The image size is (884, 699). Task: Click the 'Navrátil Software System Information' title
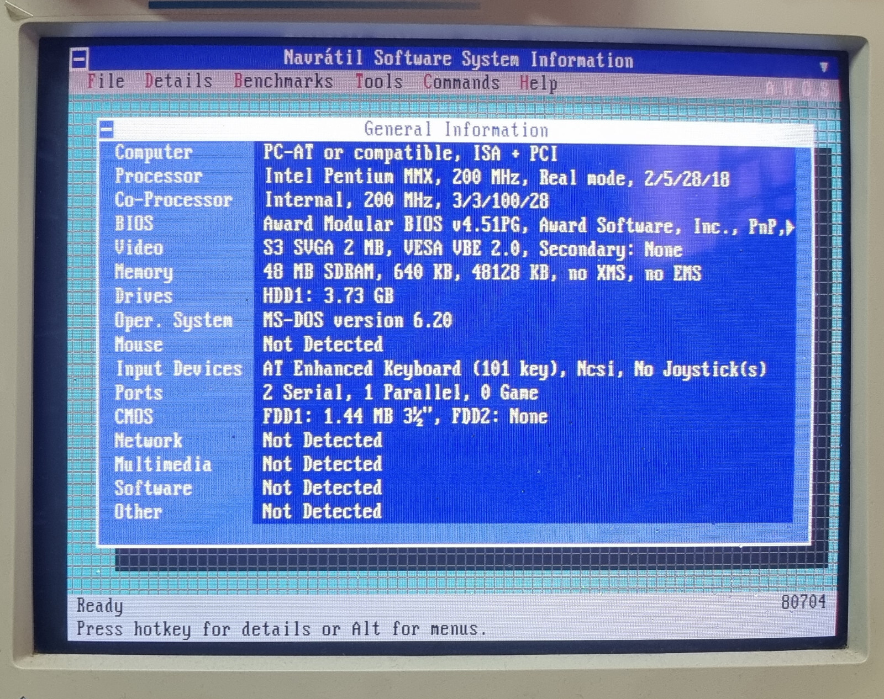pos(459,59)
